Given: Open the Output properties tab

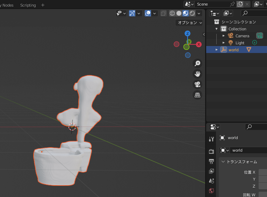Looking at the screenshot, I should (x=211, y=161).
